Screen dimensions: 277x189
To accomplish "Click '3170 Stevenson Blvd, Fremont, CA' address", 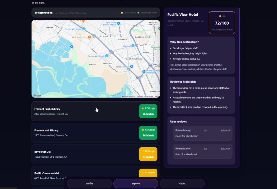I will pos(185,21).
